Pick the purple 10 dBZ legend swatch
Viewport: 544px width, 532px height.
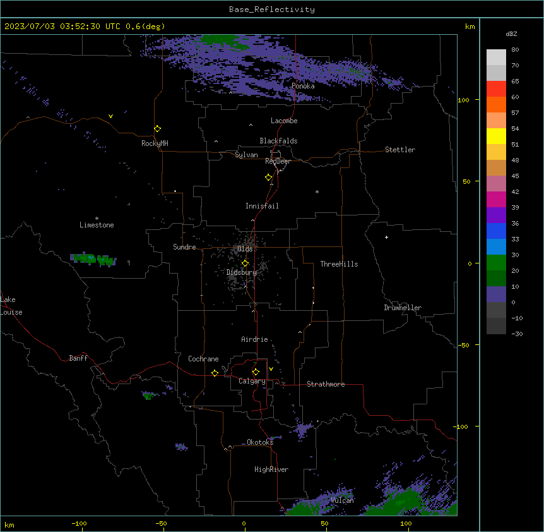pyautogui.click(x=496, y=294)
